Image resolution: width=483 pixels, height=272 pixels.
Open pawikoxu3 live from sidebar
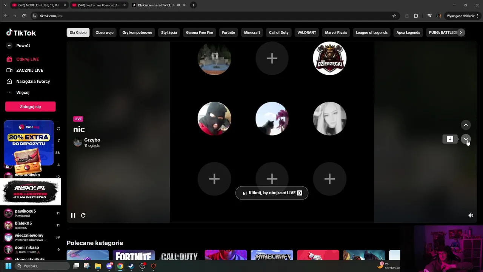tap(32, 213)
